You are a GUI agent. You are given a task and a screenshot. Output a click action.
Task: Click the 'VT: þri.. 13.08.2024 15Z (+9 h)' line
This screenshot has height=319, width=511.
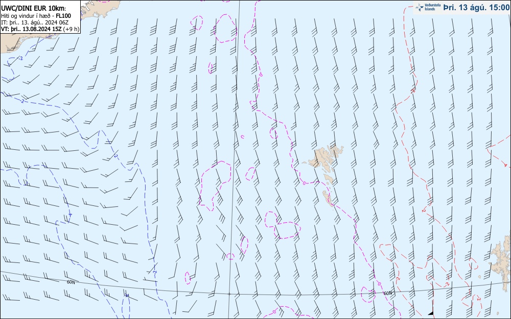[x=40, y=29]
